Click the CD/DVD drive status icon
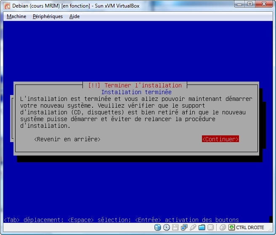This screenshot has width=276, height=235. pyautogui.click(x=166, y=227)
